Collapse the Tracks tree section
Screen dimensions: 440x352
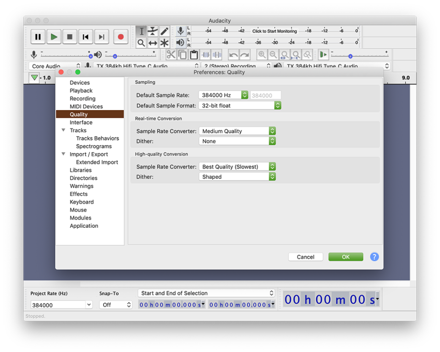[63, 130]
